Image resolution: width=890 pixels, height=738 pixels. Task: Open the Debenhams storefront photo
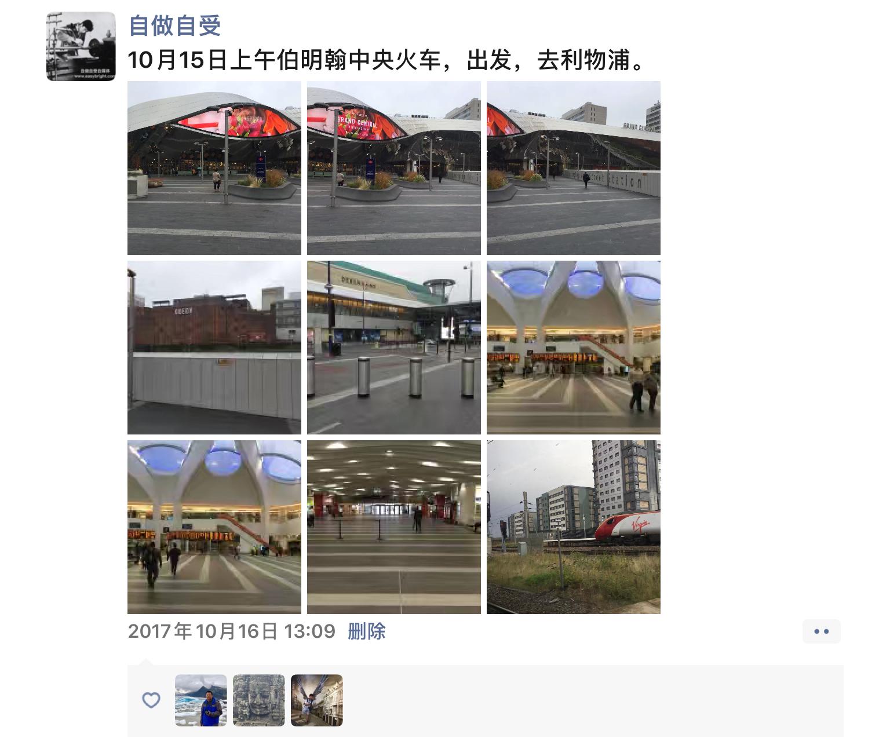click(394, 348)
